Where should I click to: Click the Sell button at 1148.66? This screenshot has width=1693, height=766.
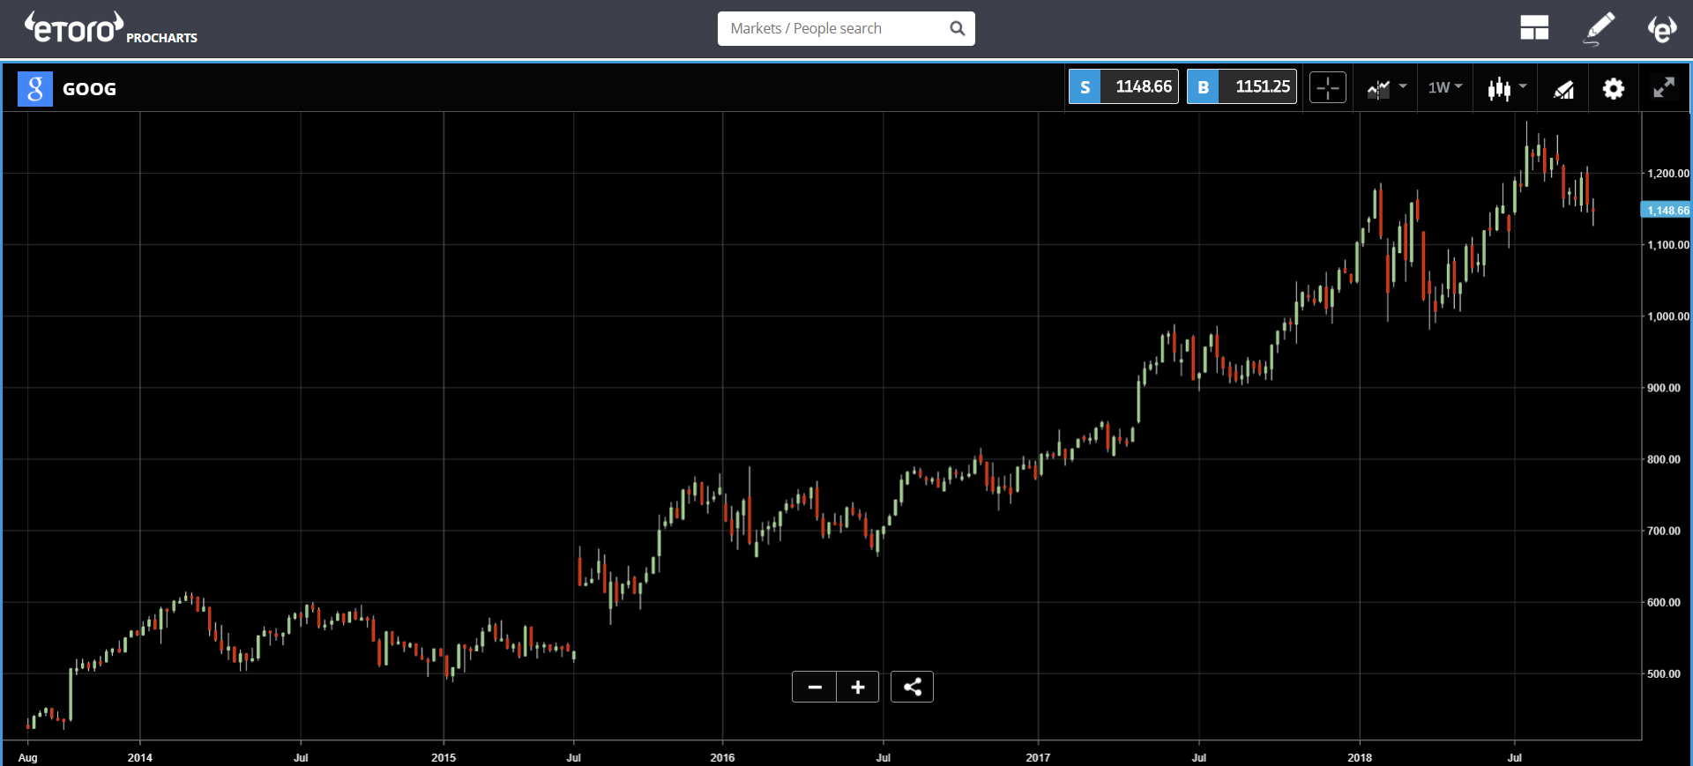click(x=1123, y=86)
